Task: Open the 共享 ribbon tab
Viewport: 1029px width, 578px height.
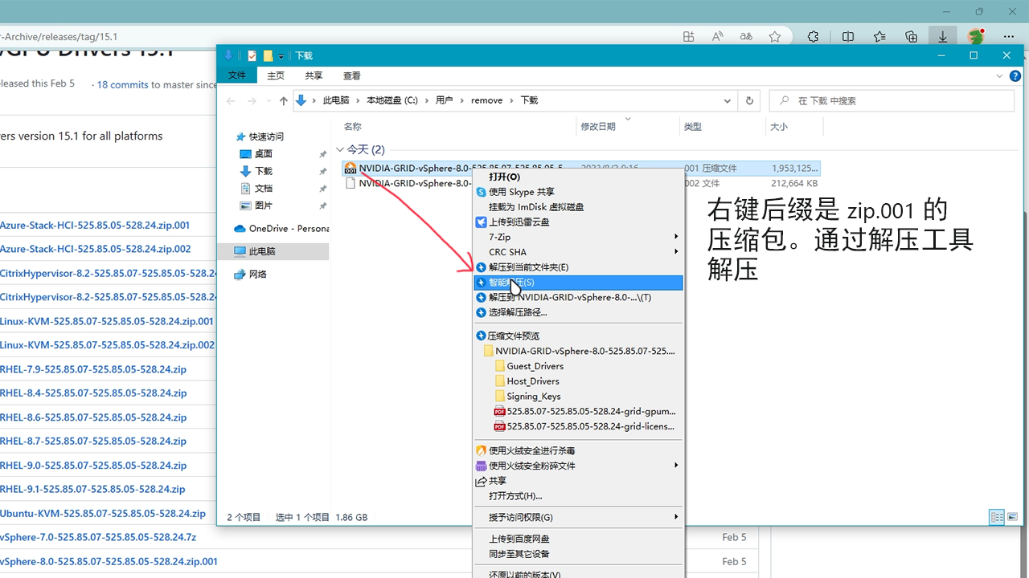Action: pos(314,75)
